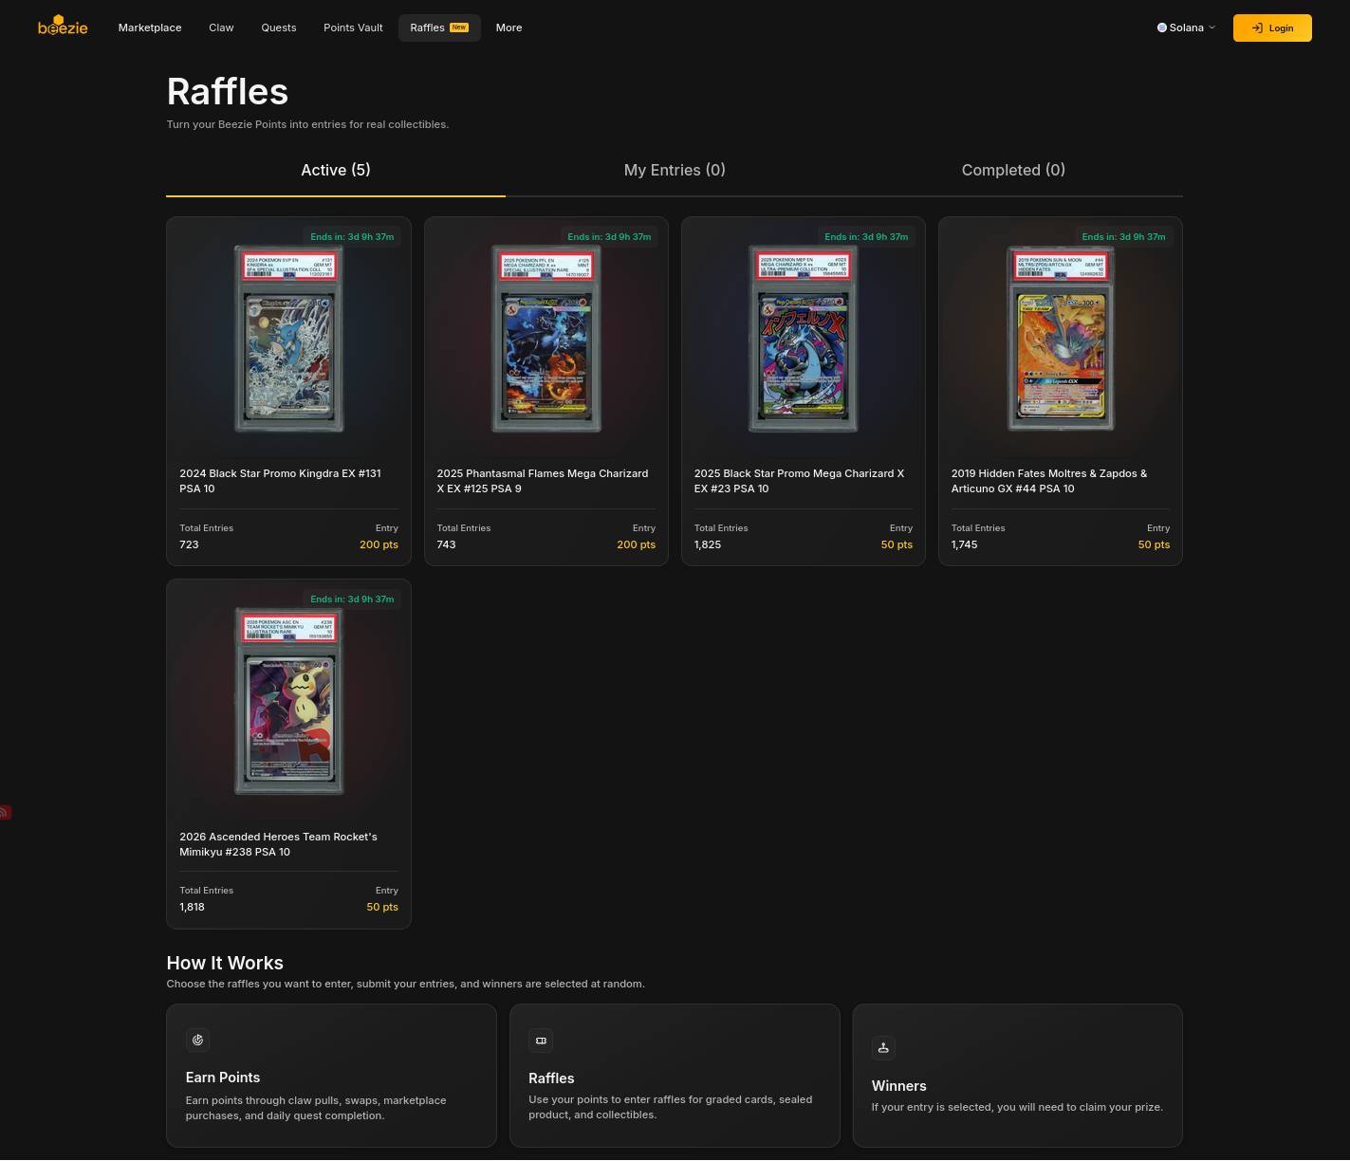Open the Phantasmal Flames Mega Charizard card image
1350x1161 pixels.
[546, 339]
